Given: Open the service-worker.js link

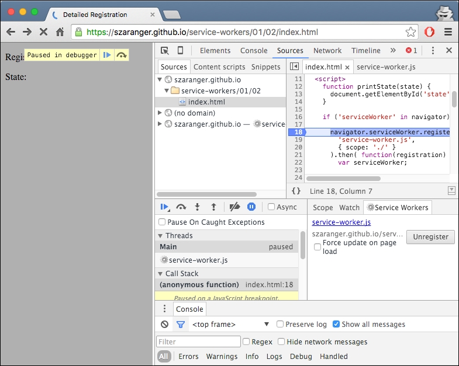Looking at the screenshot, I should tap(341, 222).
